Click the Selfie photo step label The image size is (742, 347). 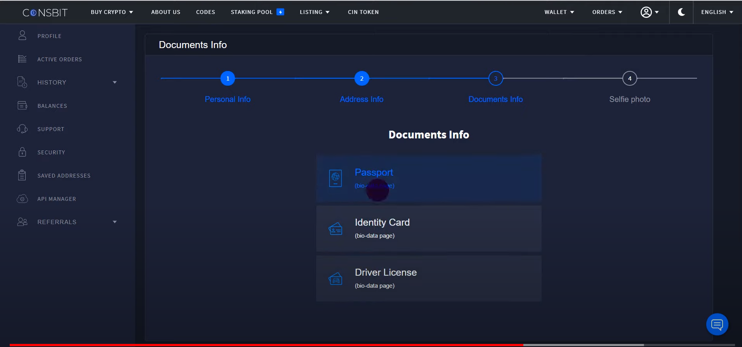point(630,99)
